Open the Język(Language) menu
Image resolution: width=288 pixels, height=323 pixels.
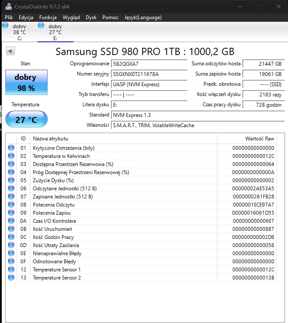coord(143,17)
